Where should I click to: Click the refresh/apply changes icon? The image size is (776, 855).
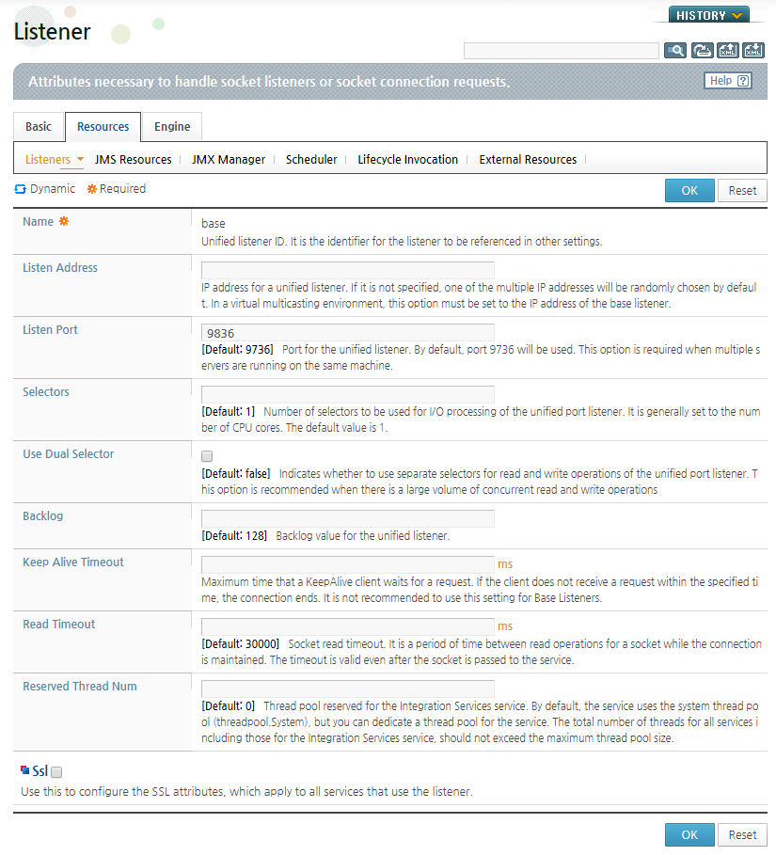[x=702, y=51]
